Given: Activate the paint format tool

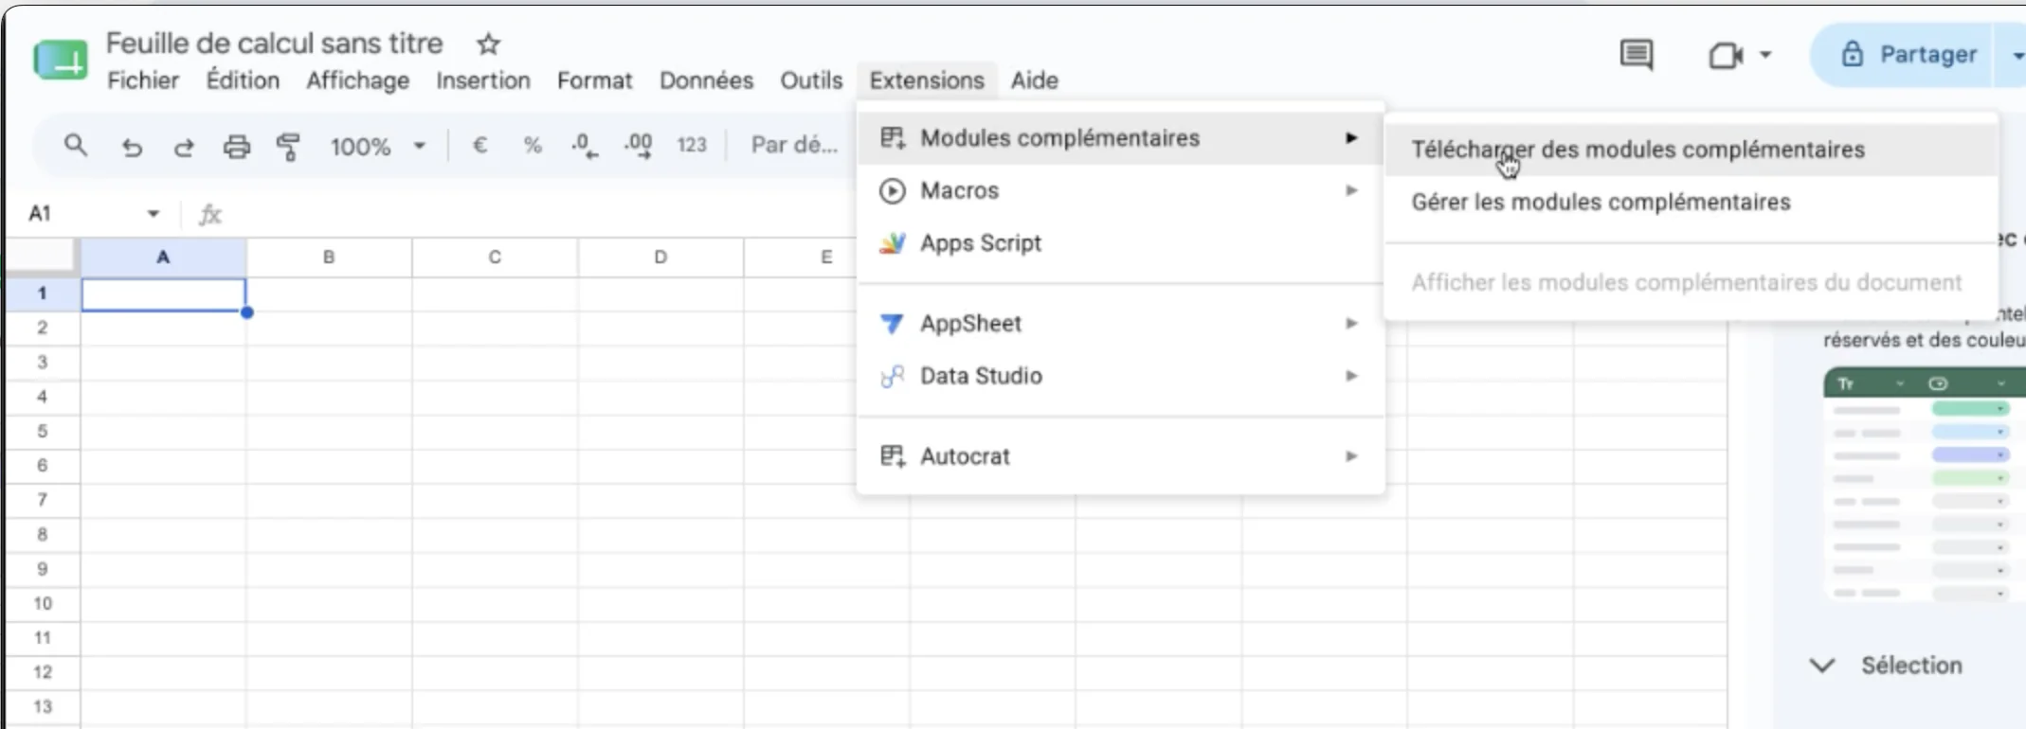Looking at the screenshot, I should [288, 147].
